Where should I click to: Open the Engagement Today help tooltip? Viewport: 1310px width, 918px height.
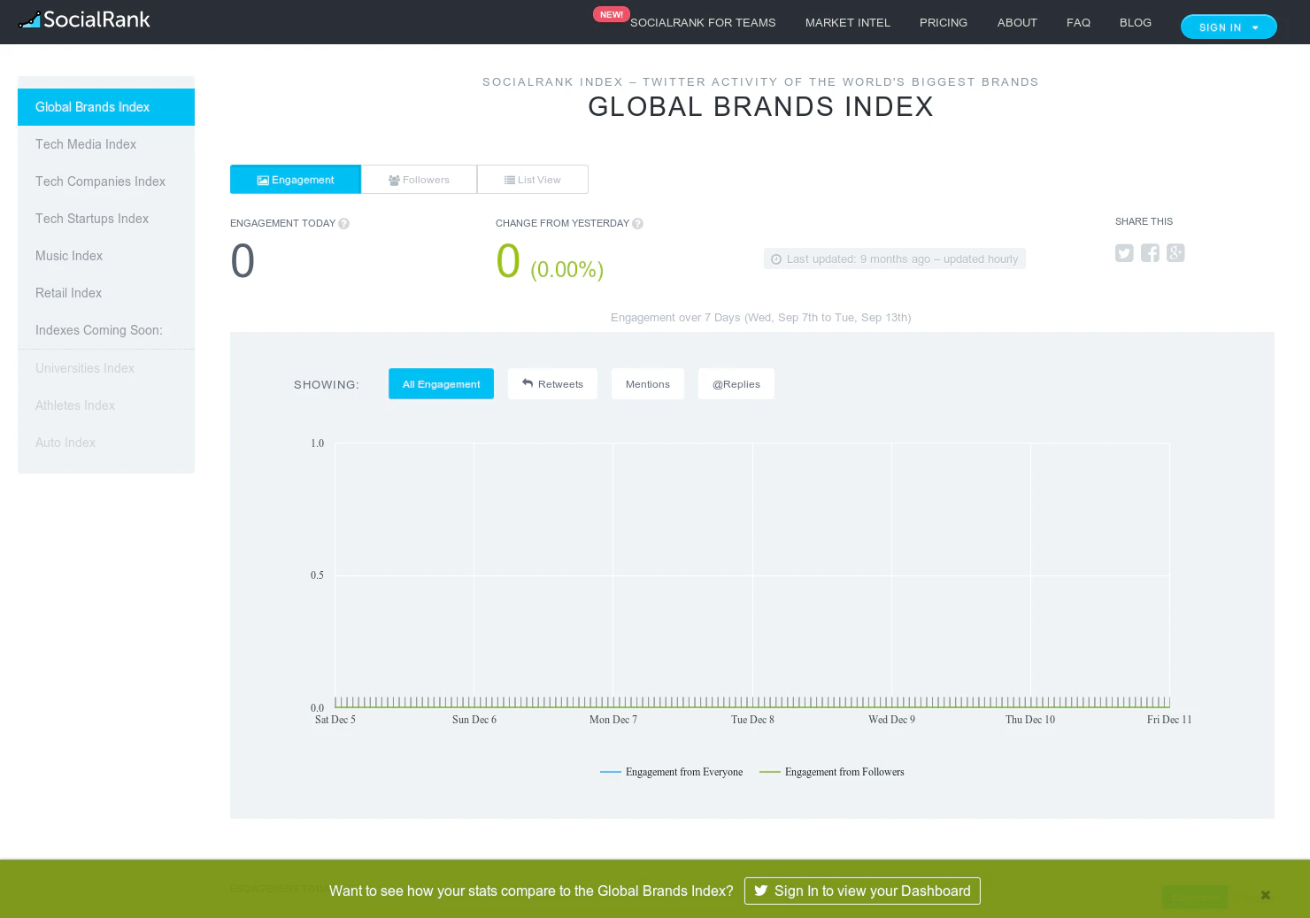tap(343, 223)
